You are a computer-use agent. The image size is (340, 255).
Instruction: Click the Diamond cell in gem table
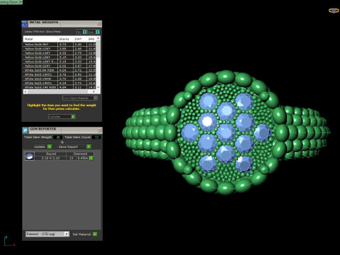[x=80, y=154]
